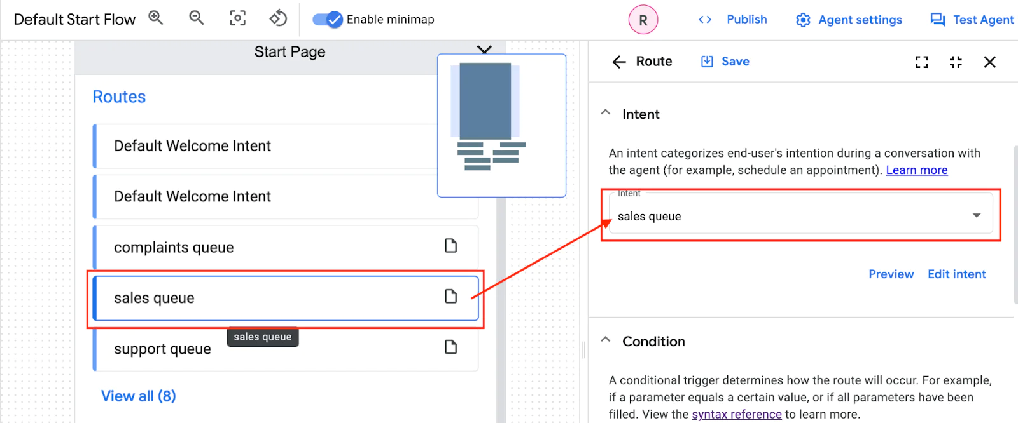Click the minimap thumbnail
The height and width of the screenshot is (423, 1018).
tap(501, 125)
